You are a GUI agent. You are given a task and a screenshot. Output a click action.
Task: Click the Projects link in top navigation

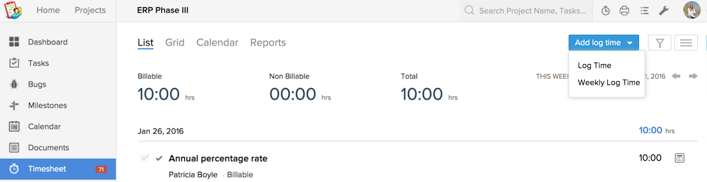point(90,10)
